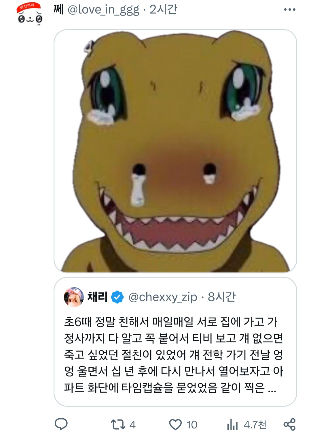Click the retweet count 4
Screen dimensions: 311x442
tap(132, 425)
